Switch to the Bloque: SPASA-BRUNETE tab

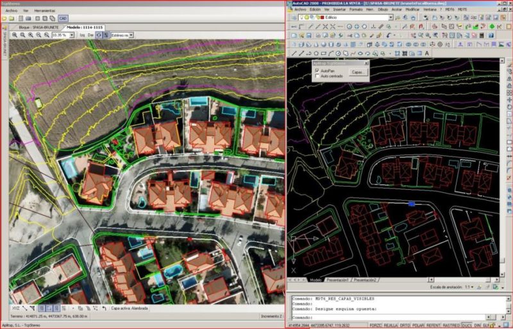[38, 28]
